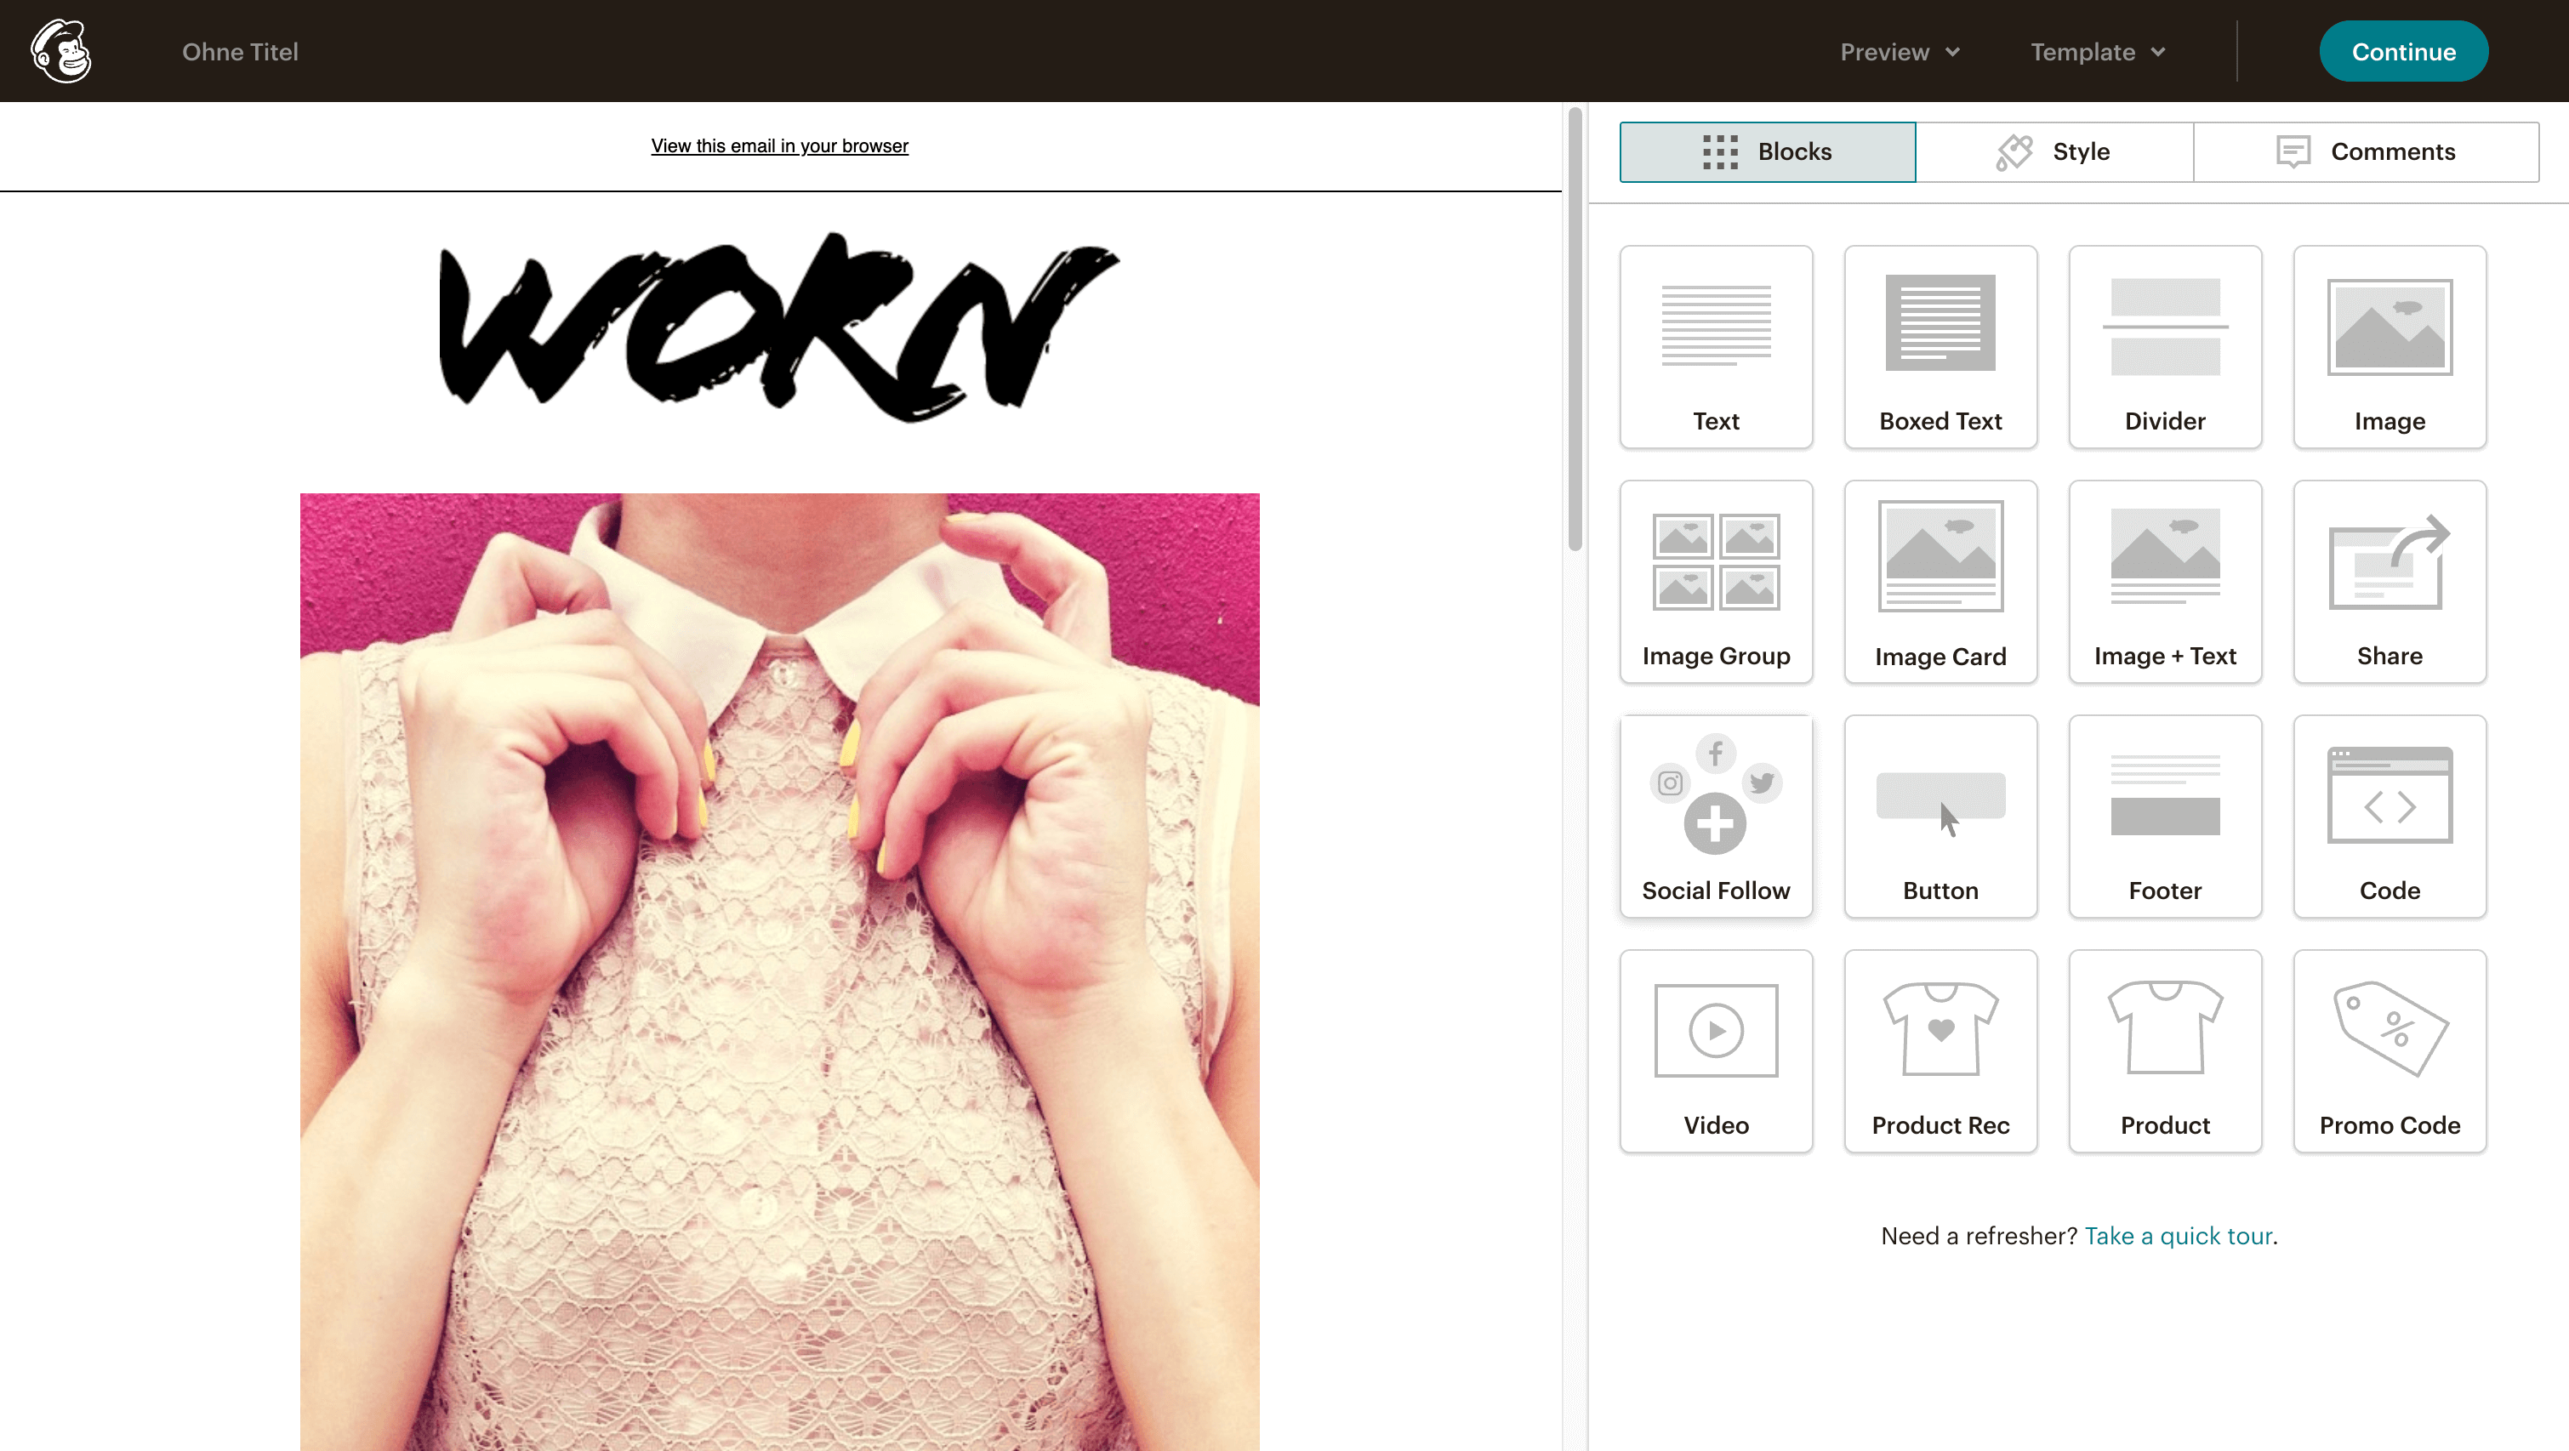Viewport: 2569px width, 1451px height.
Task: Open the Preview dropdown menu
Action: (1899, 52)
